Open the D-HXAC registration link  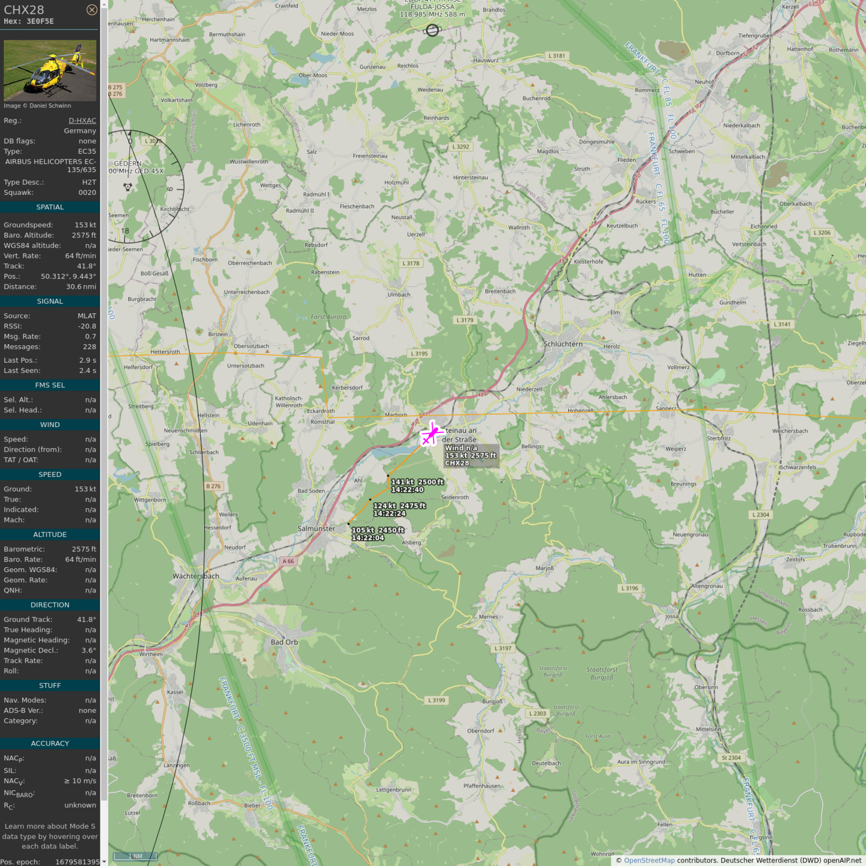(x=82, y=120)
